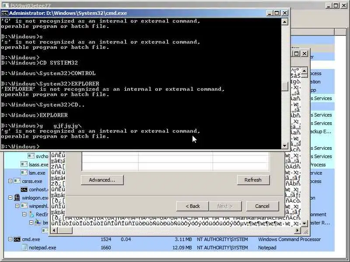Screen dimensions: 350x262
Task: Click the 12.09 MB memory value
Action: pos(182,248)
